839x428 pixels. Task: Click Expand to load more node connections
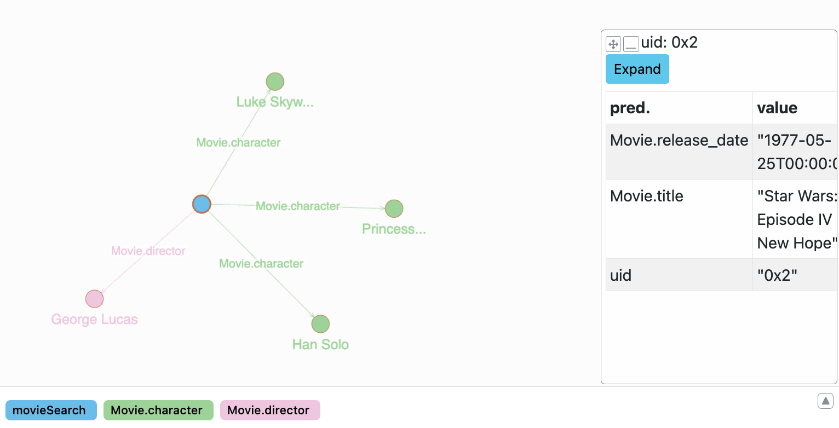[x=637, y=69]
